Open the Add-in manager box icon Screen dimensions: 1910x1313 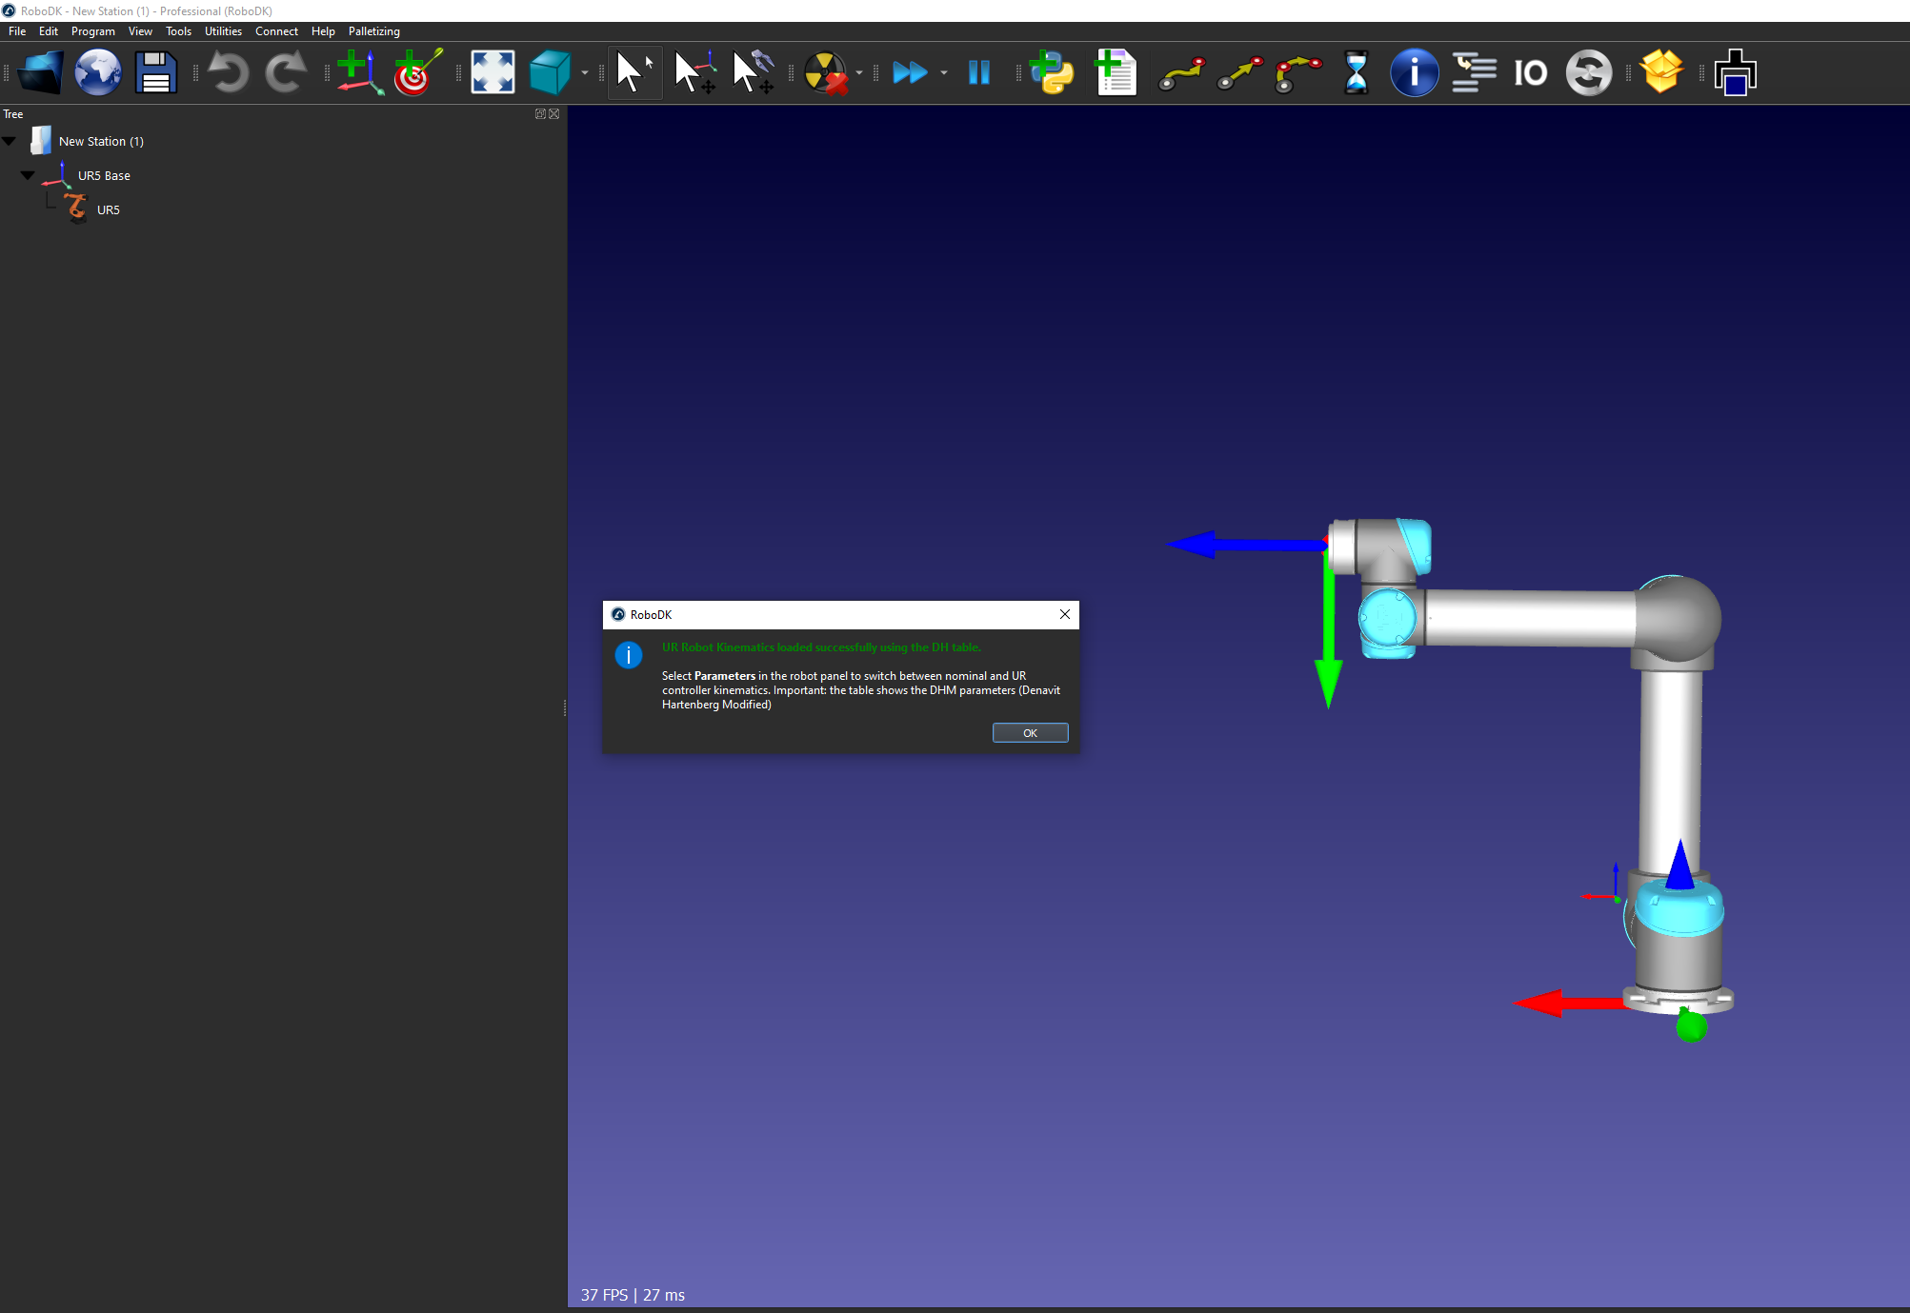click(1661, 72)
